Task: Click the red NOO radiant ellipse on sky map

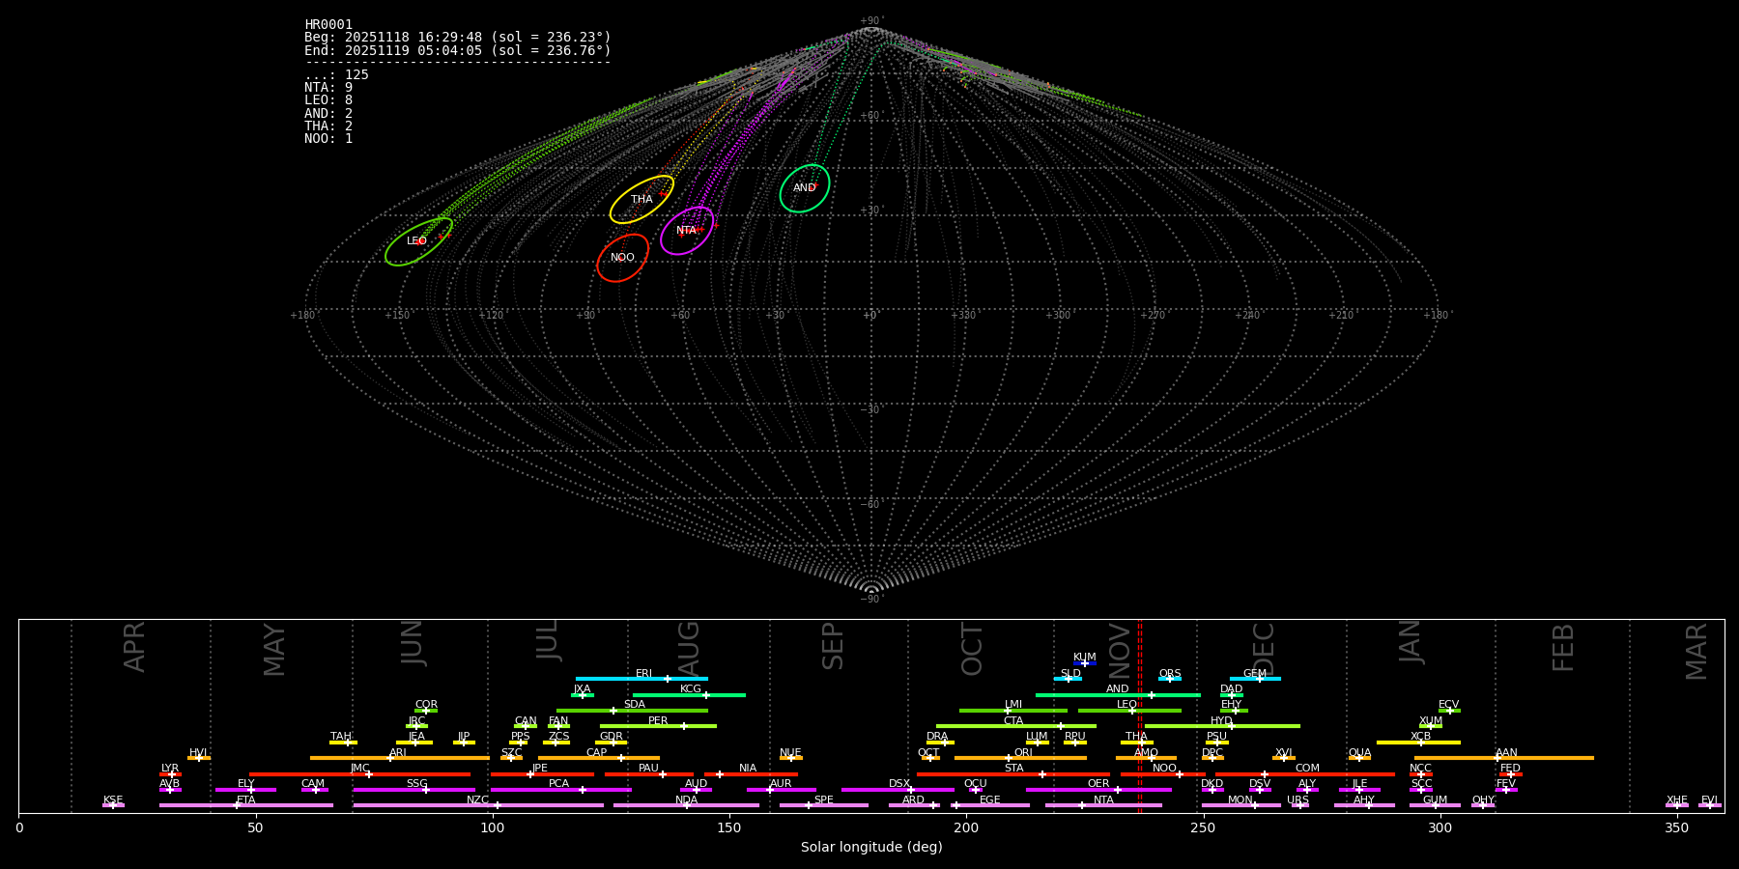Action: tap(622, 258)
